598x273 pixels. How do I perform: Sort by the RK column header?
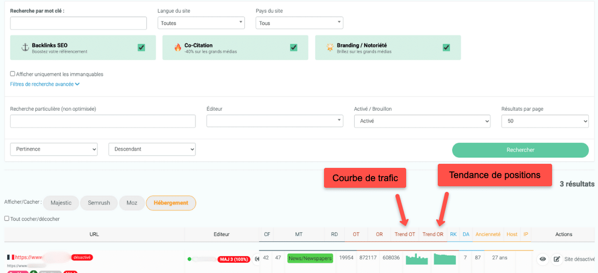(x=453, y=235)
